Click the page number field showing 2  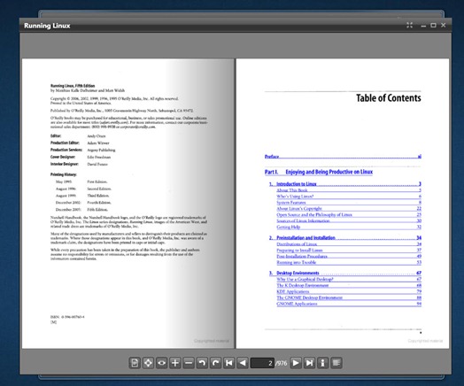[x=262, y=363]
